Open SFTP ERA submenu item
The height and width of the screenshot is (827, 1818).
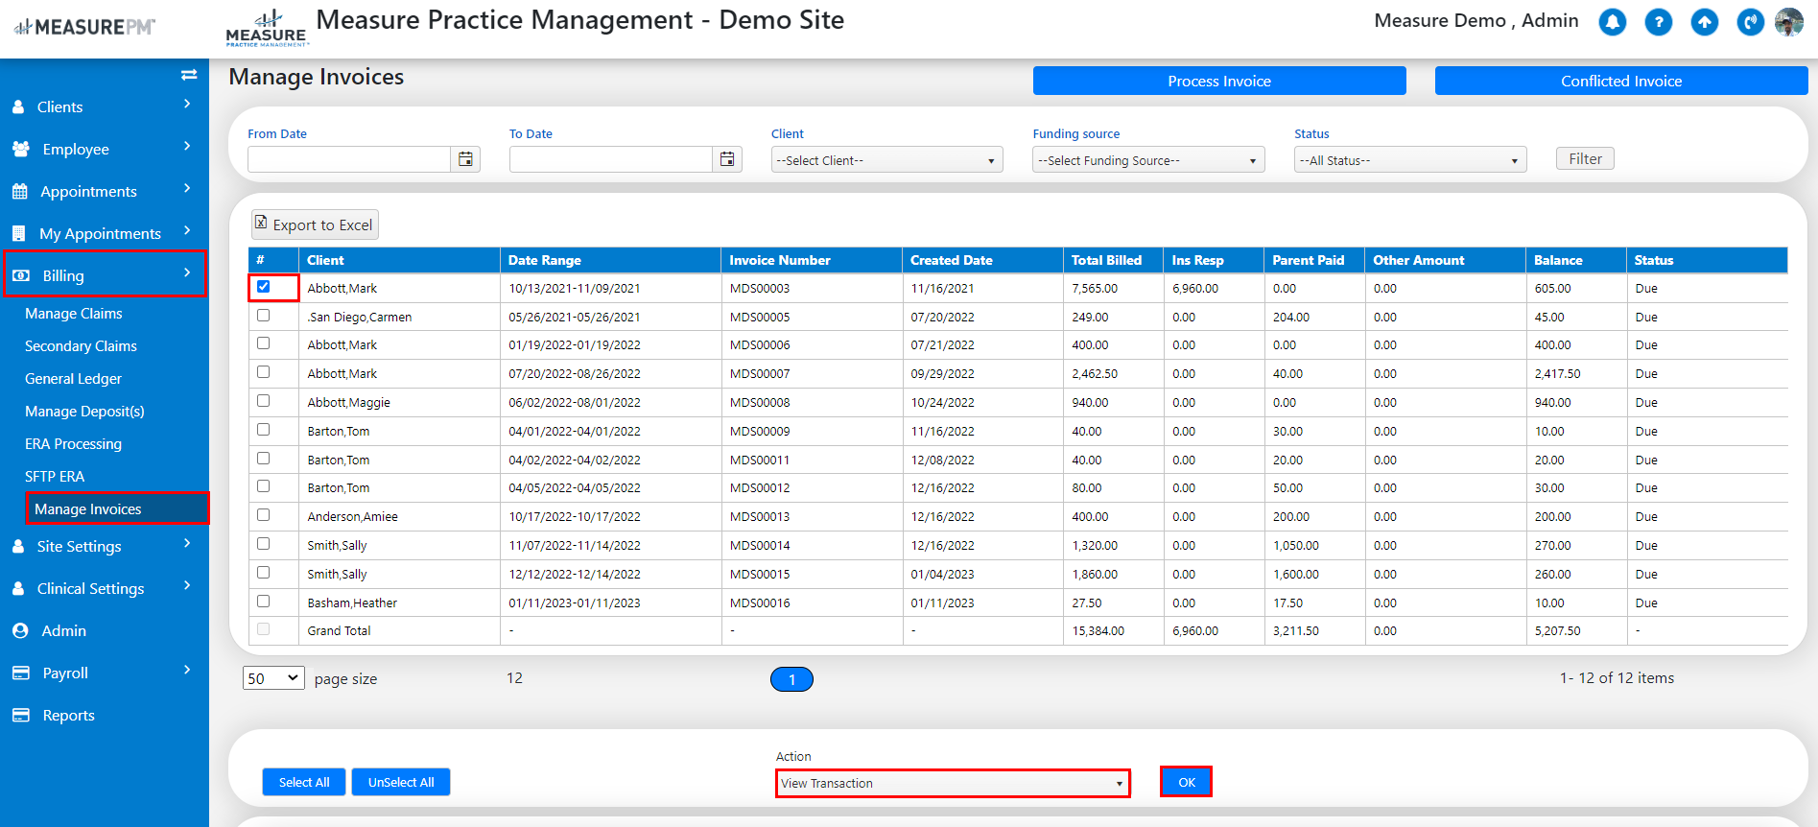point(55,477)
